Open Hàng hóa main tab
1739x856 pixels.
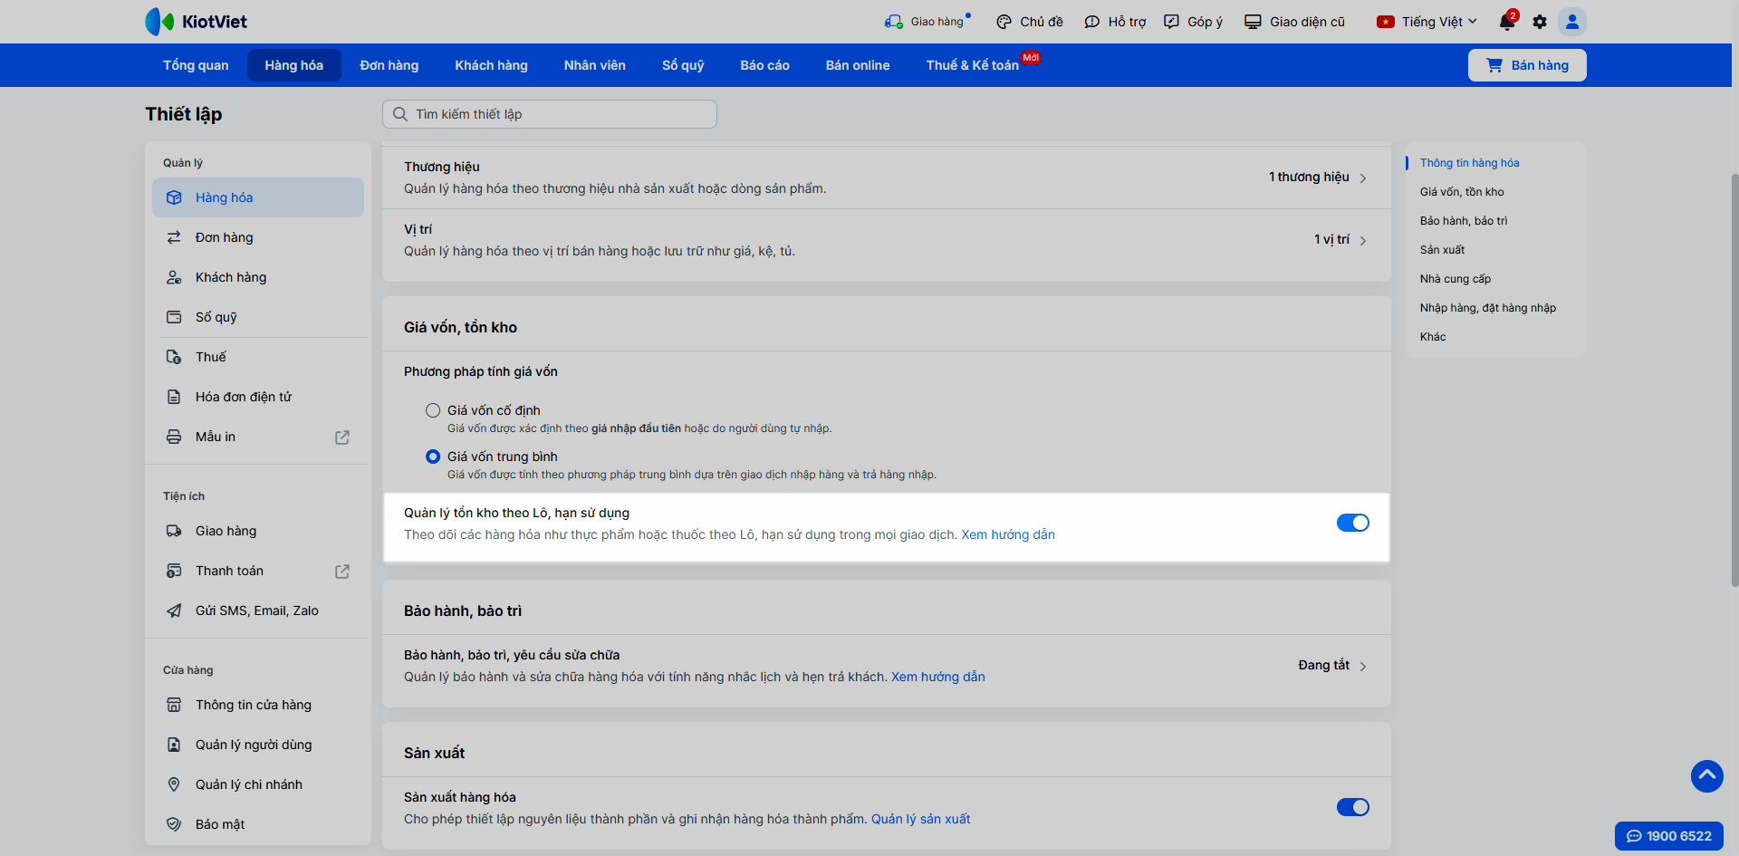(294, 65)
